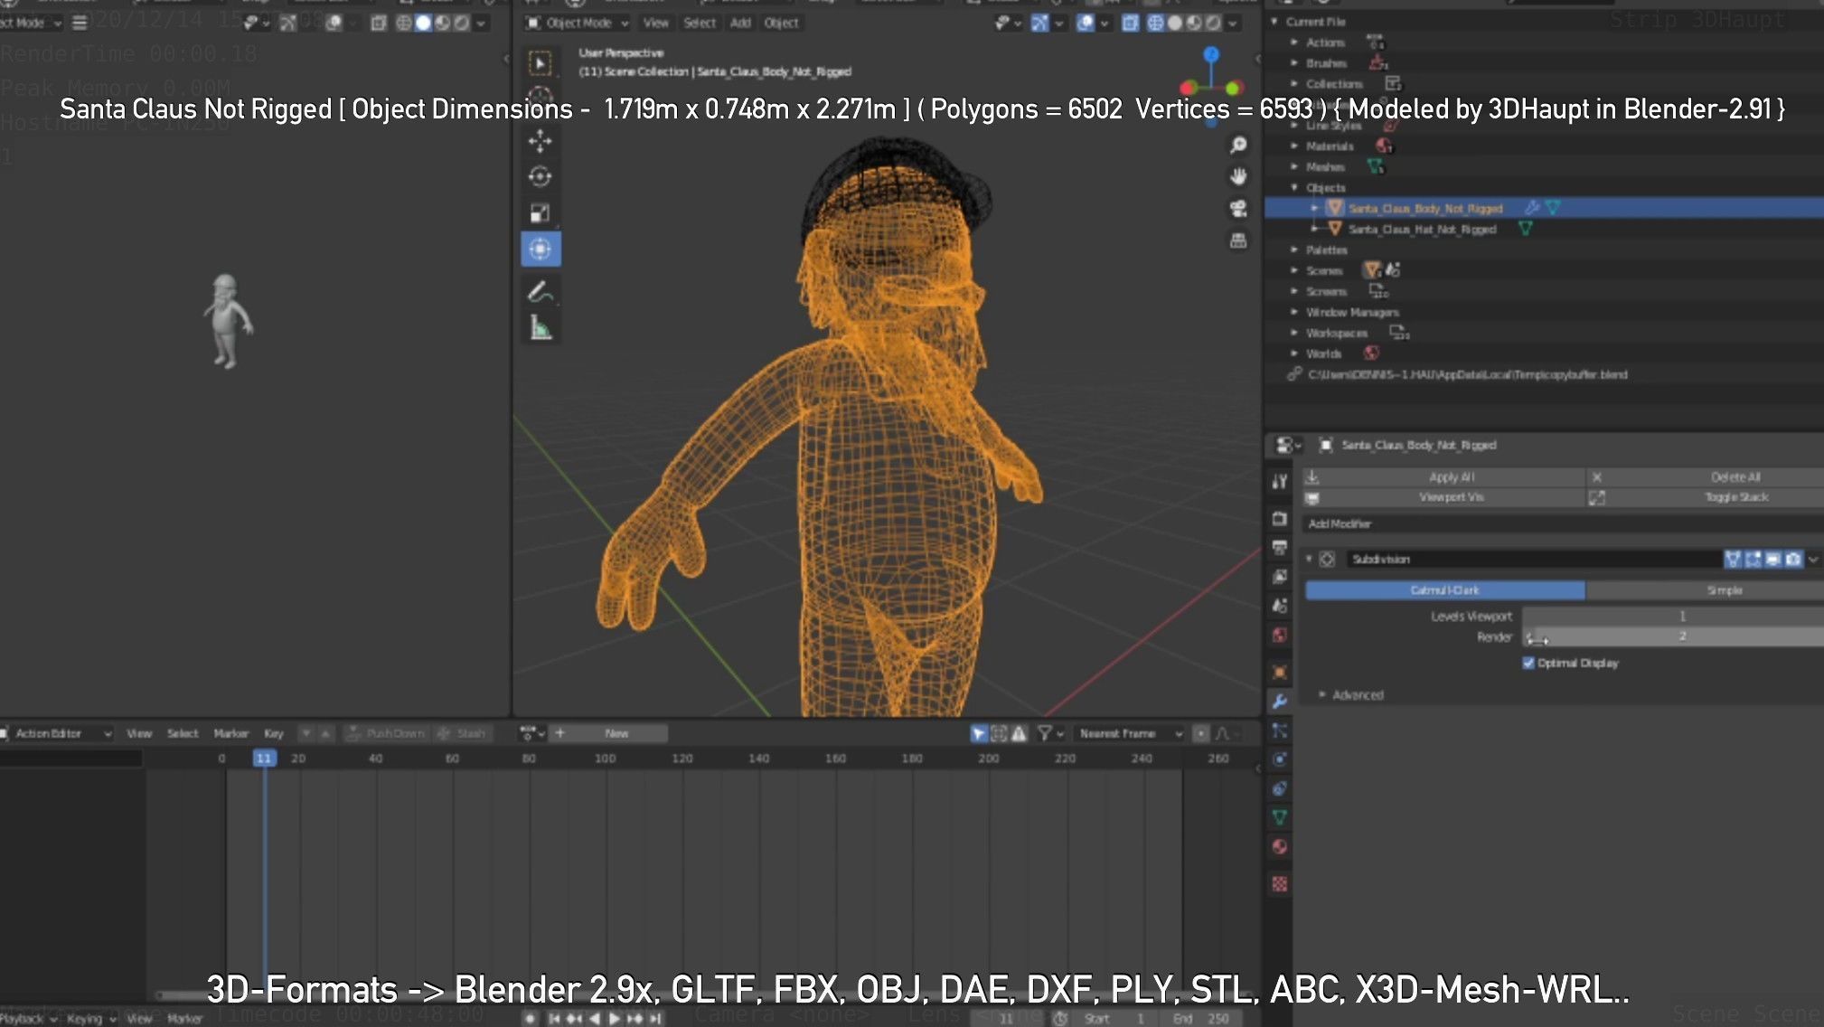Image resolution: width=1824 pixels, height=1027 pixels.
Task: Open the Physics properties tab
Action: coord(1279,759)
